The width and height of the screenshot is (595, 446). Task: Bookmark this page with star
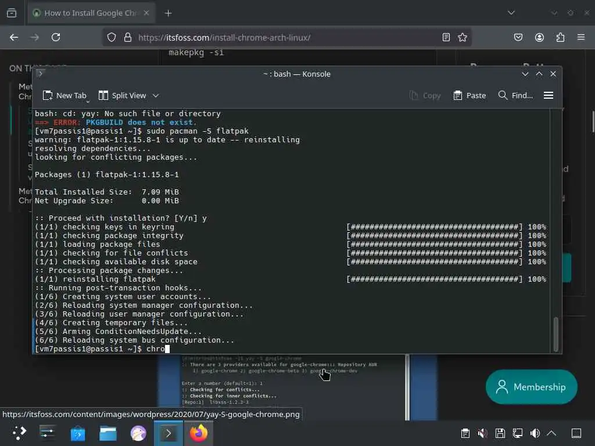(463, 37)
